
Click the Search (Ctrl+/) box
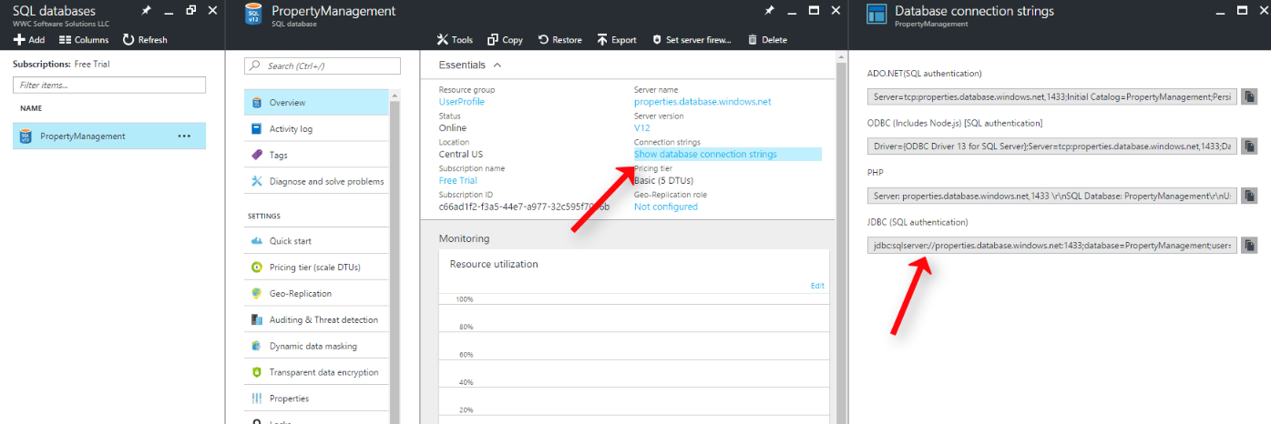click(x=323, y=66)
